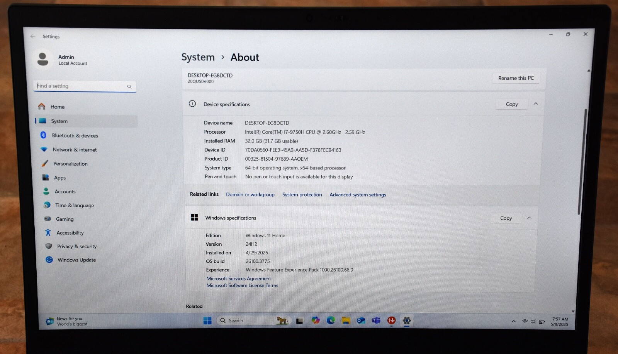Open Microsoft Edge from the taskbar

(x=331, y=320)
